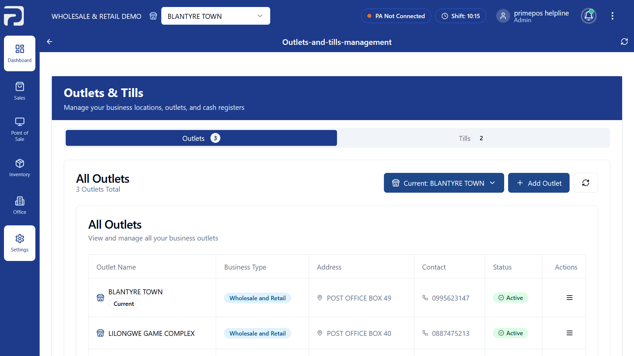This screenshot has width=634, height=356.
Task: Click Active status for LILONGWE GAME COMPLEX
Action: [x=510, y=333]
